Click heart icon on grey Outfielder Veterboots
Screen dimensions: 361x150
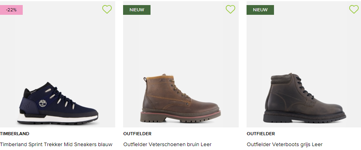pos(354,9)
